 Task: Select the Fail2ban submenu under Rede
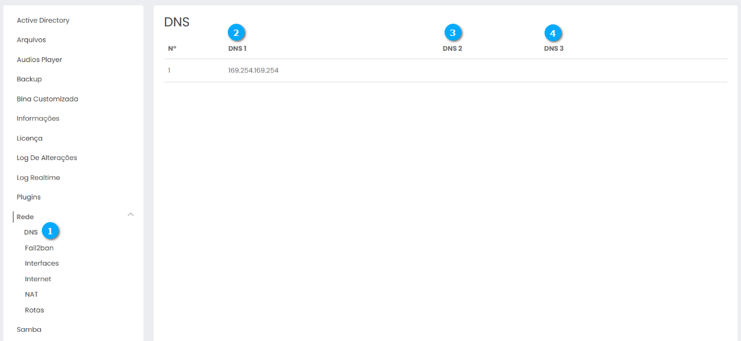click(x=39, y=248)
